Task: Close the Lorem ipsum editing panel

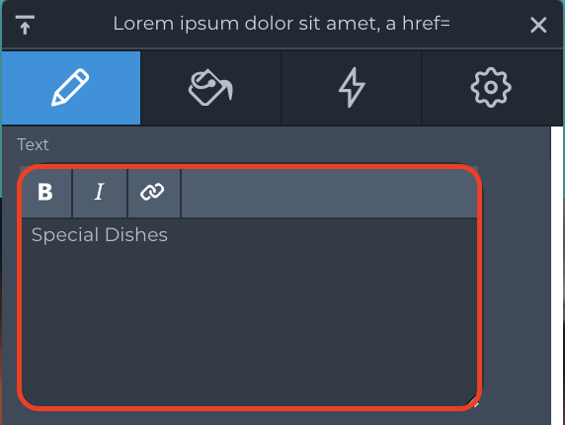Action: (538, 25)
